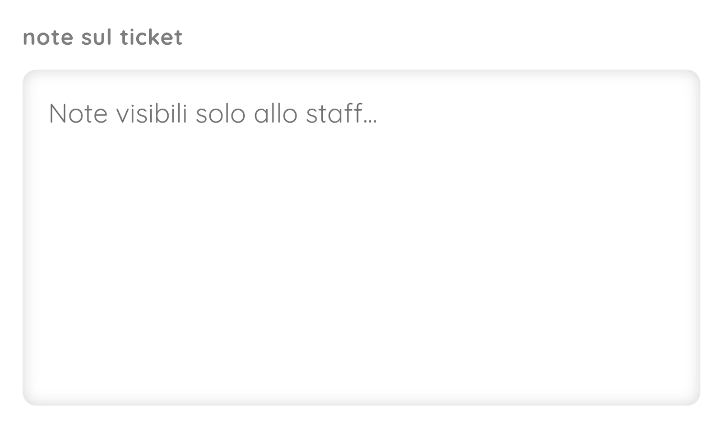Select the notes textarea under 'note sul ticket'

[x=361, y=237]
